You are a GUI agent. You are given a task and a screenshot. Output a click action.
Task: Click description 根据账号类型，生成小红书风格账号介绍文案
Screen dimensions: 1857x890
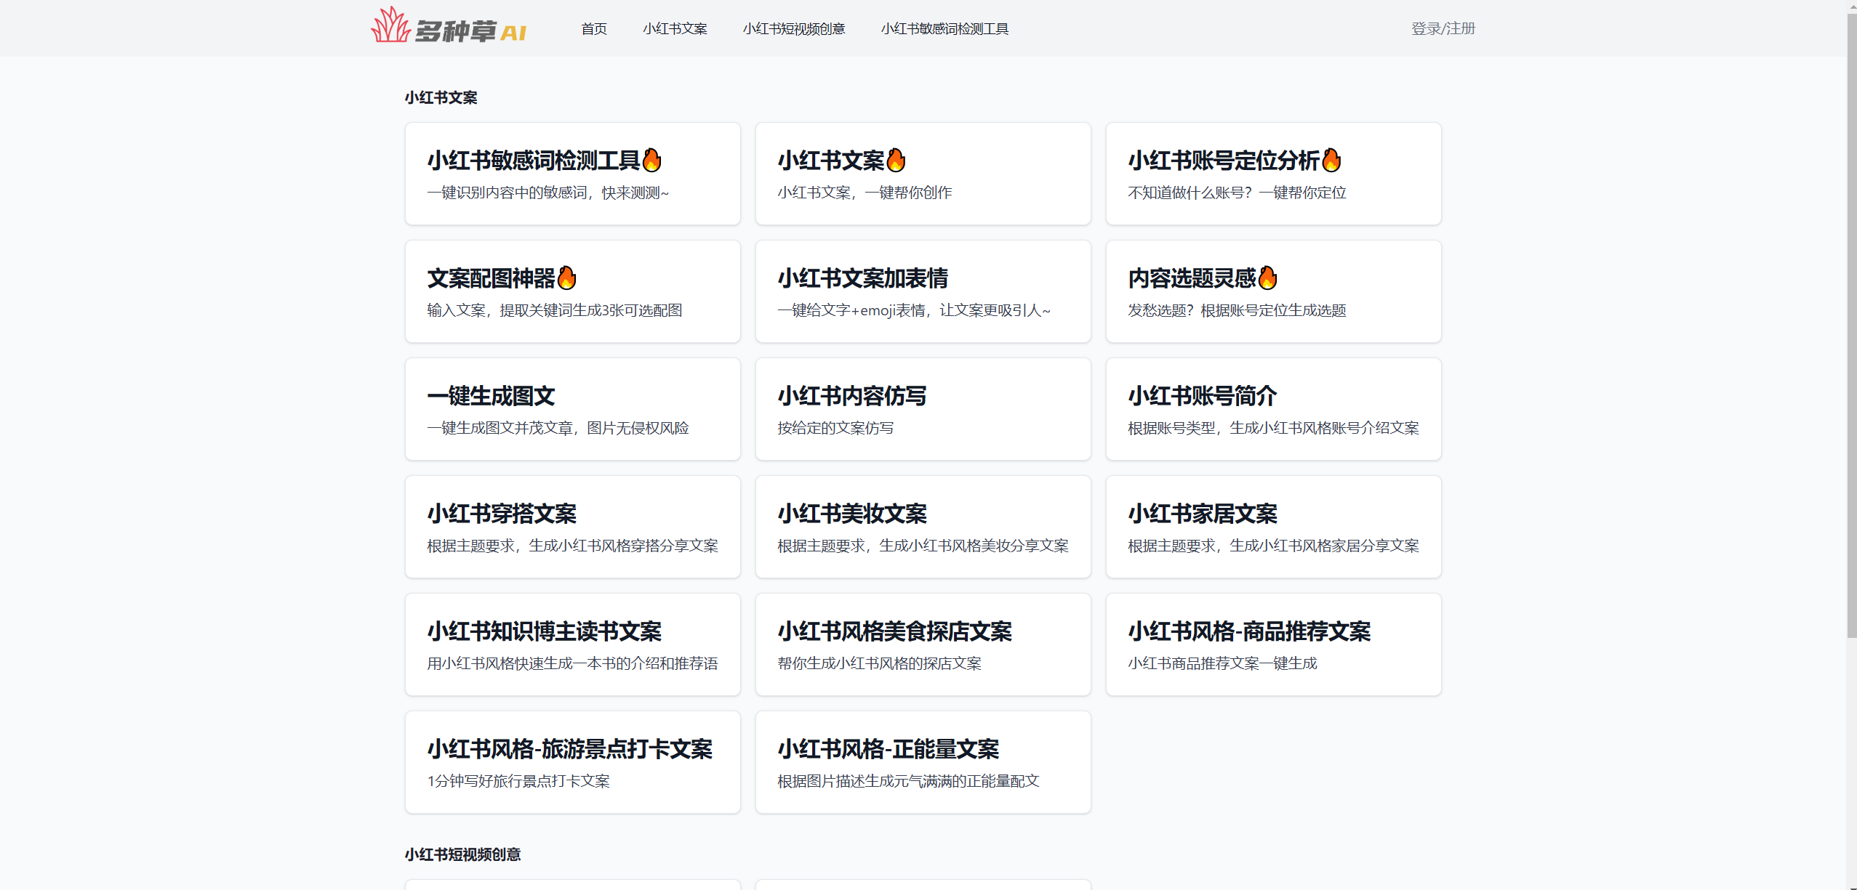pyautogui.click(x=1273, y=428)
